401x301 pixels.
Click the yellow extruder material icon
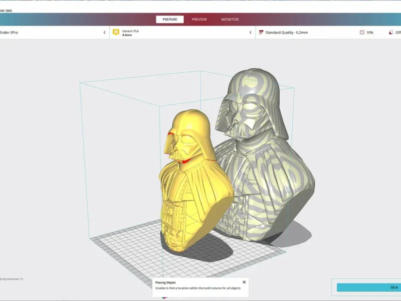116,32
